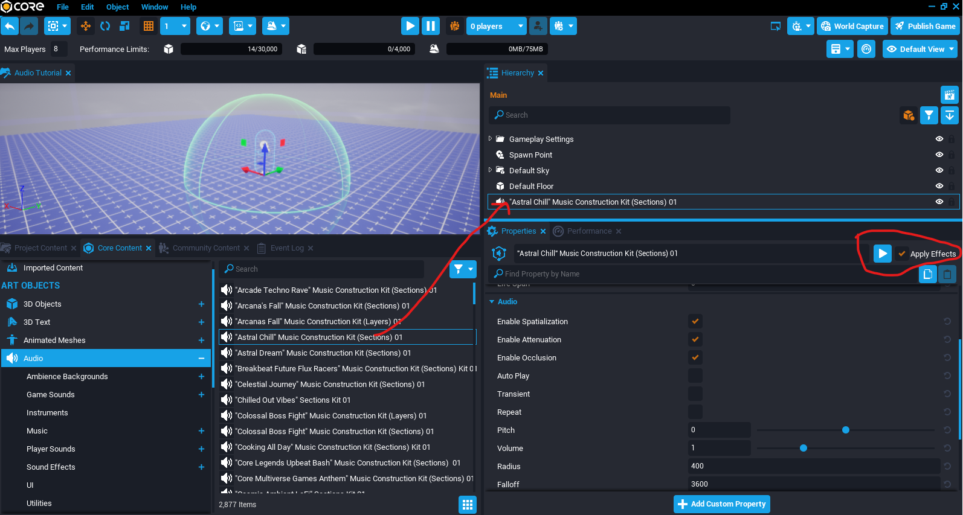Image resolution: width=963 pixels, height=515 pixels.
Task: Toggle Enable Spatialization checkbox
Action: tap(695, 321)
